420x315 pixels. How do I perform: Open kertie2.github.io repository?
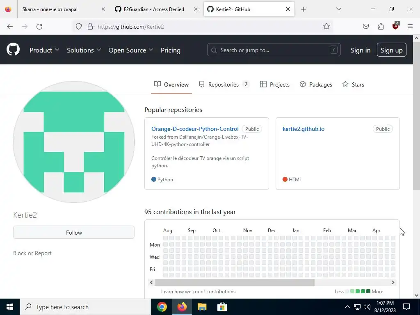point(304,129)
